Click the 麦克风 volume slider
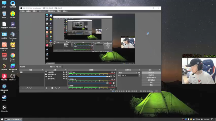This screenshot has width=216, height=121. (89, 76)
